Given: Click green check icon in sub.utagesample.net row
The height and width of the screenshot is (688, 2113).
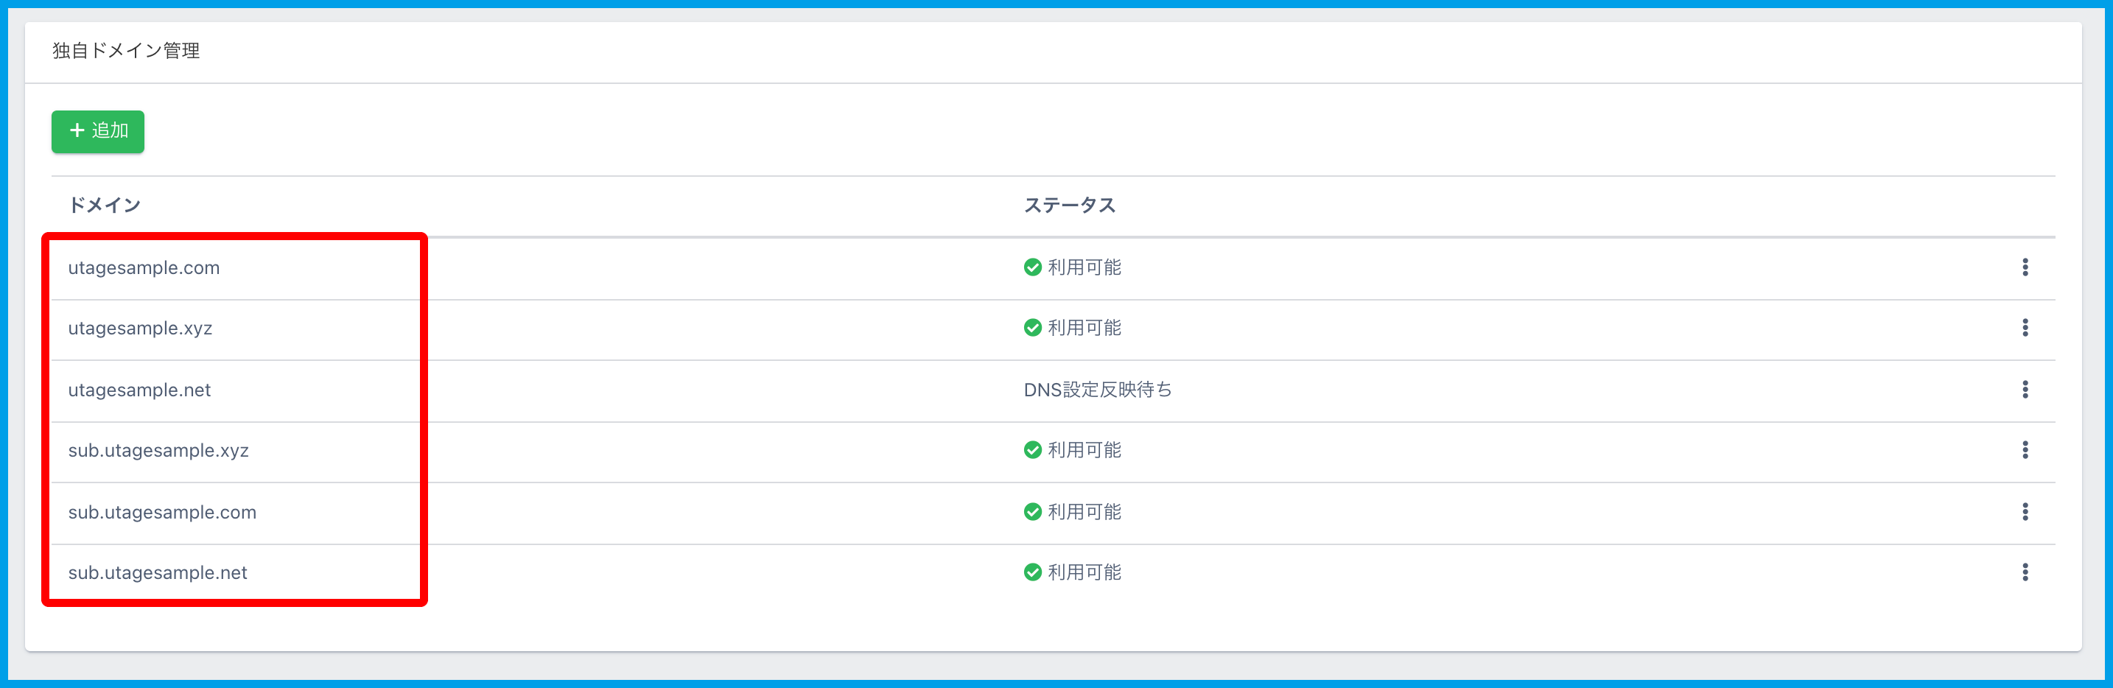Looking at the screenshot, I should coord(1033,572).
